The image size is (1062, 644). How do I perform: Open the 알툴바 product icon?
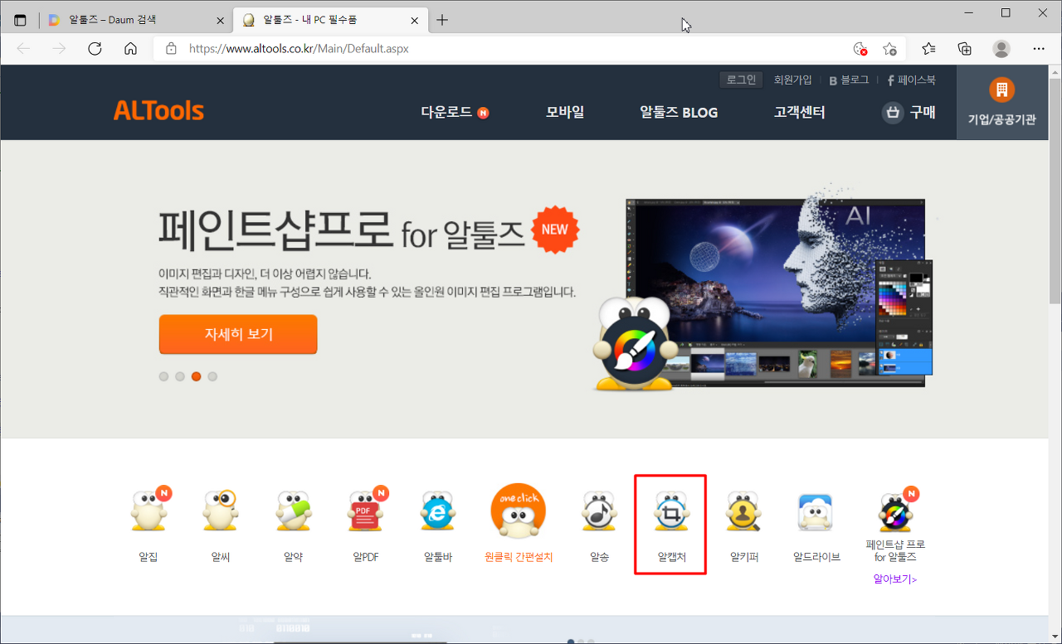click(x=438, y=512)
